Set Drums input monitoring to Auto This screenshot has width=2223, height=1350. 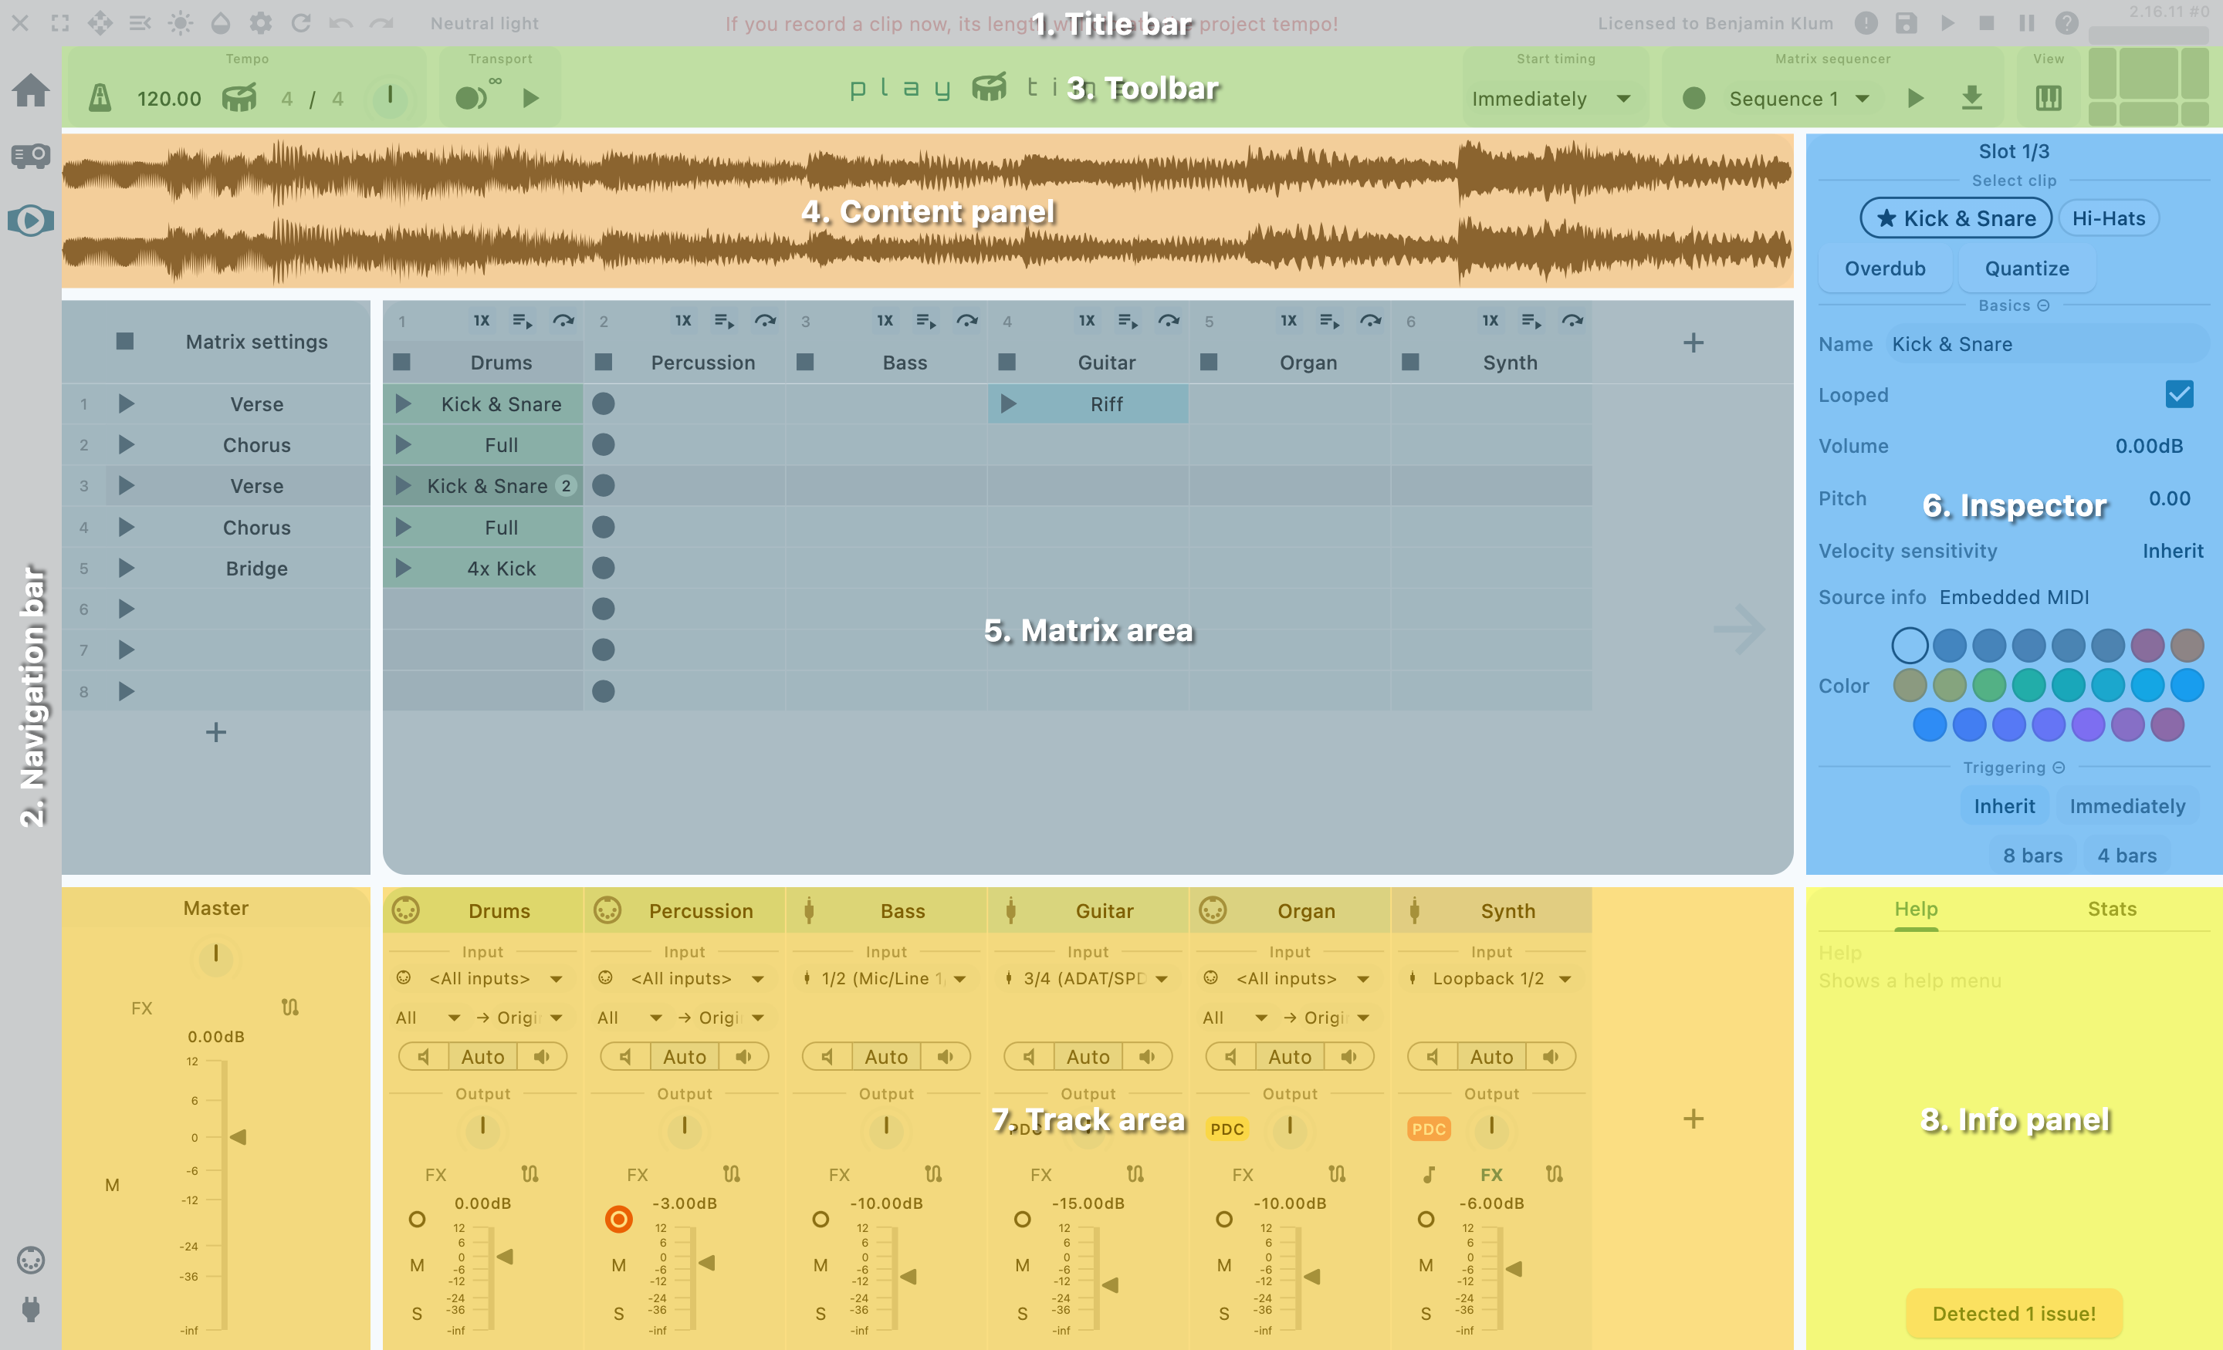(x=482, y=1057)
